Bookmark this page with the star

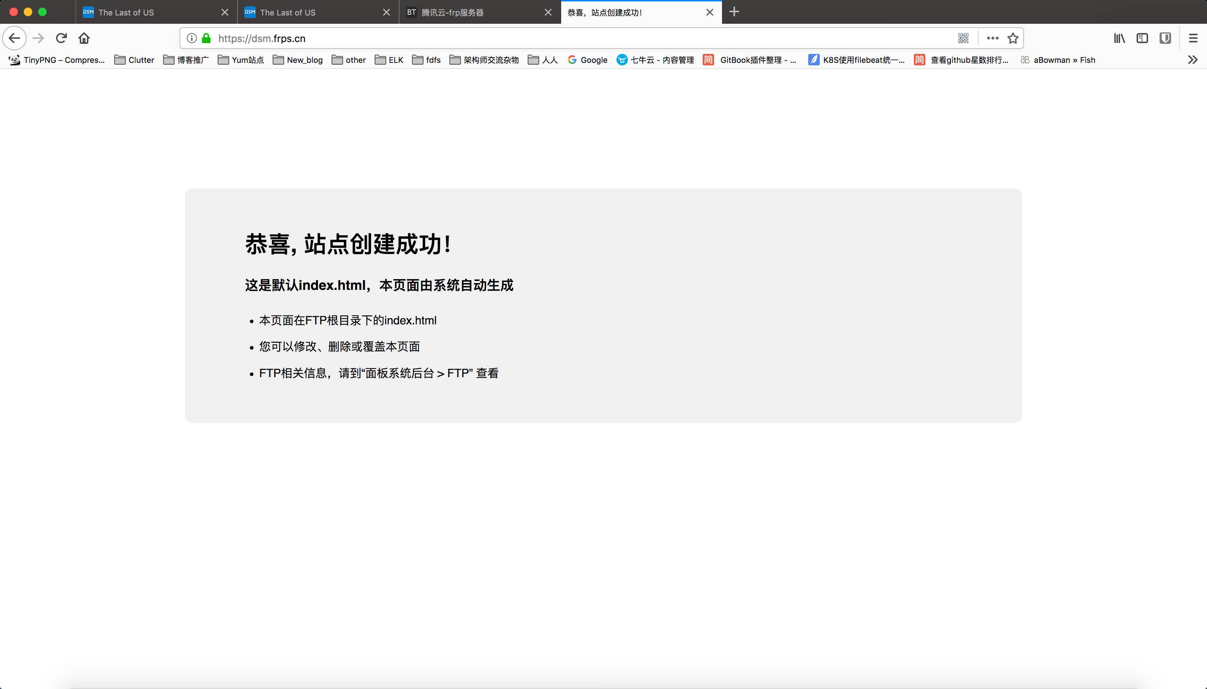coord(1013,38)
